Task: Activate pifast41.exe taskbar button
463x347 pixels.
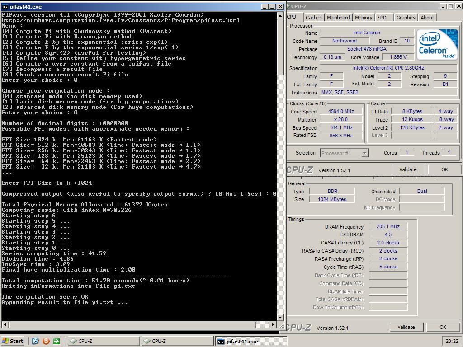Action: coord(251,341)
